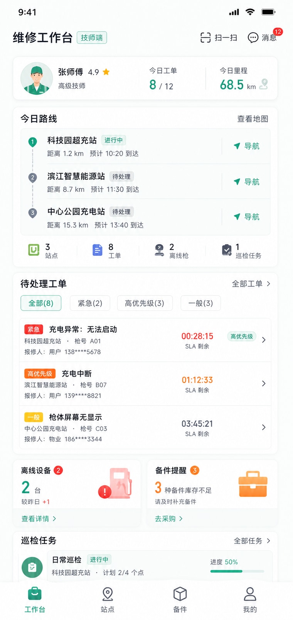Viewport: 293px width, 620px height.
Task: Tap the 离线枪 offline gun icon
Action: [x=159, y=250]
